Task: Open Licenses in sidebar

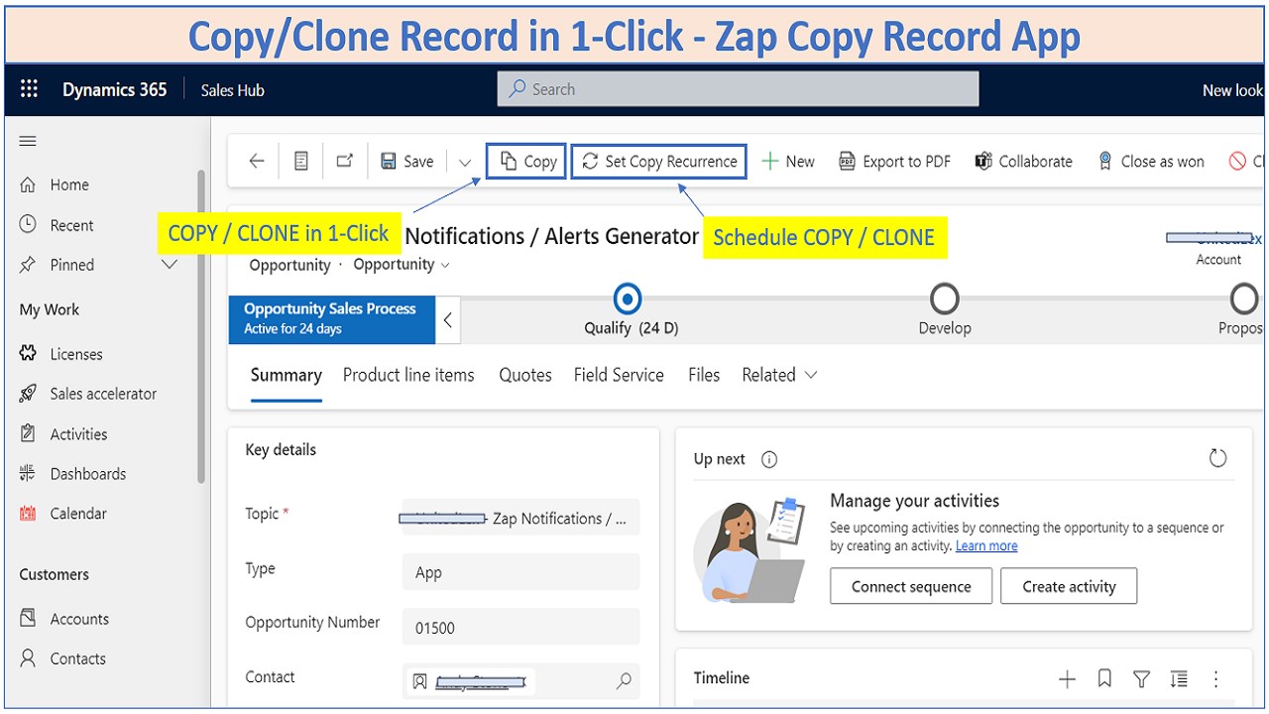Action: [x=76, y=354]
